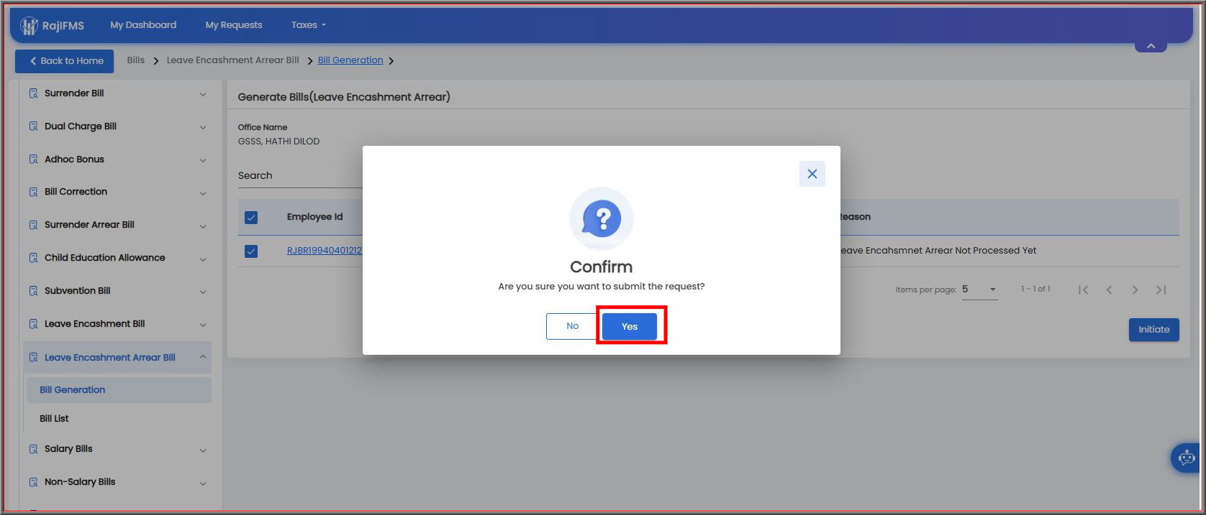Click the chatbot assistant icon
The width and height of the screenshot is (1206, 515).
point(1186,458)
